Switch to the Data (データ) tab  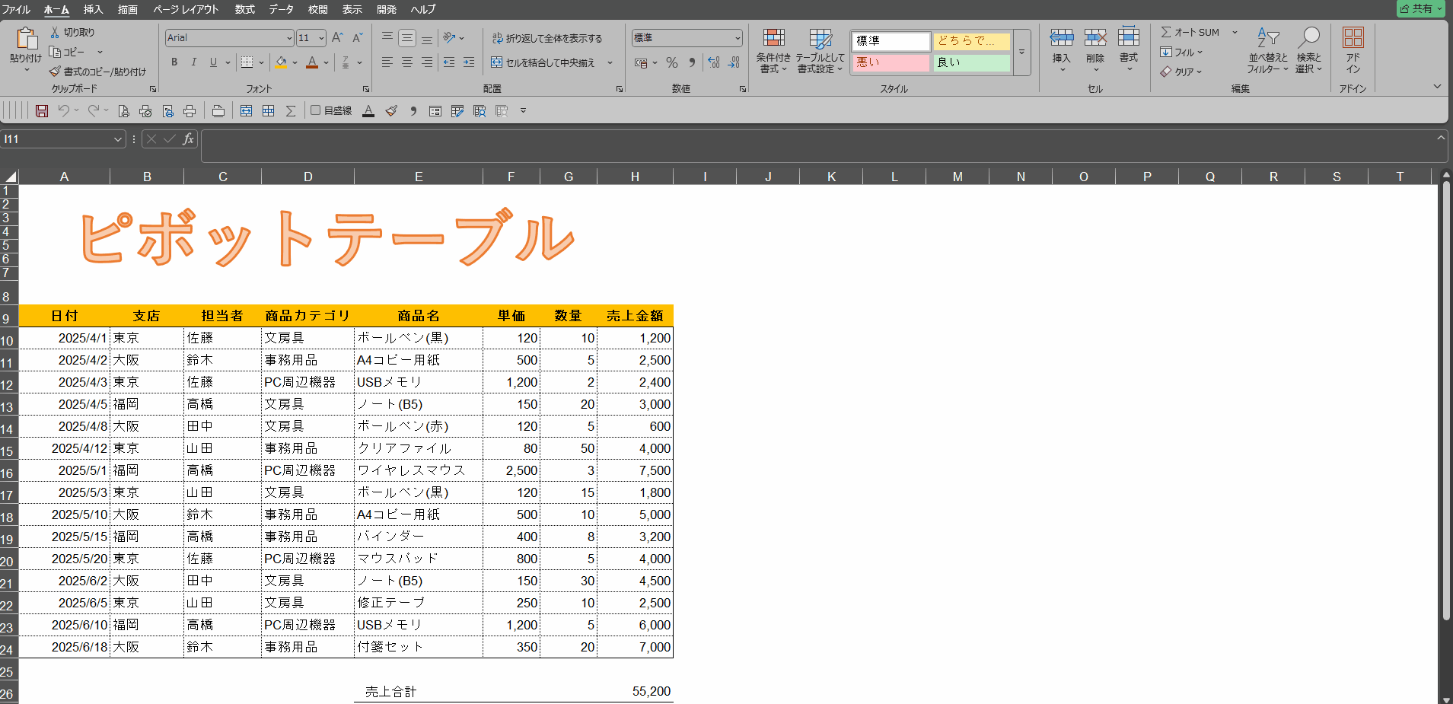point(281,9)
